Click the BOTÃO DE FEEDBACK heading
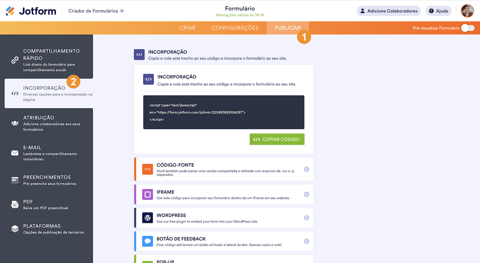 [x=181, y=239]
